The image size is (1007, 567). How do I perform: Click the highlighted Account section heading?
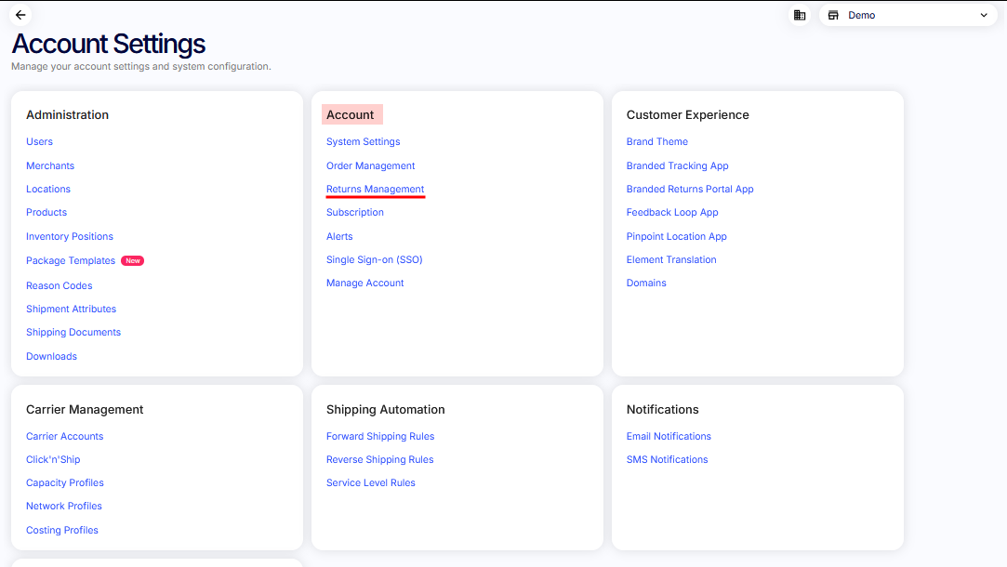click(351, 115)
